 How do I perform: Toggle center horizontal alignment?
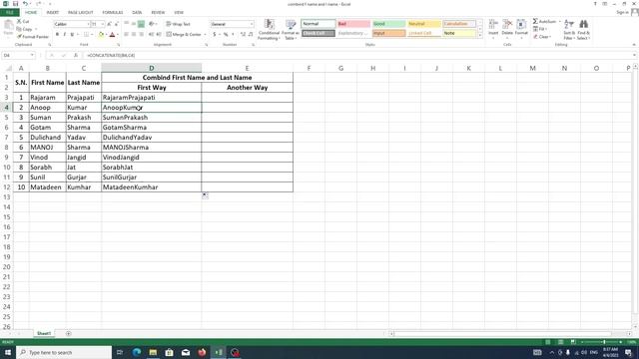pos(134,35)
